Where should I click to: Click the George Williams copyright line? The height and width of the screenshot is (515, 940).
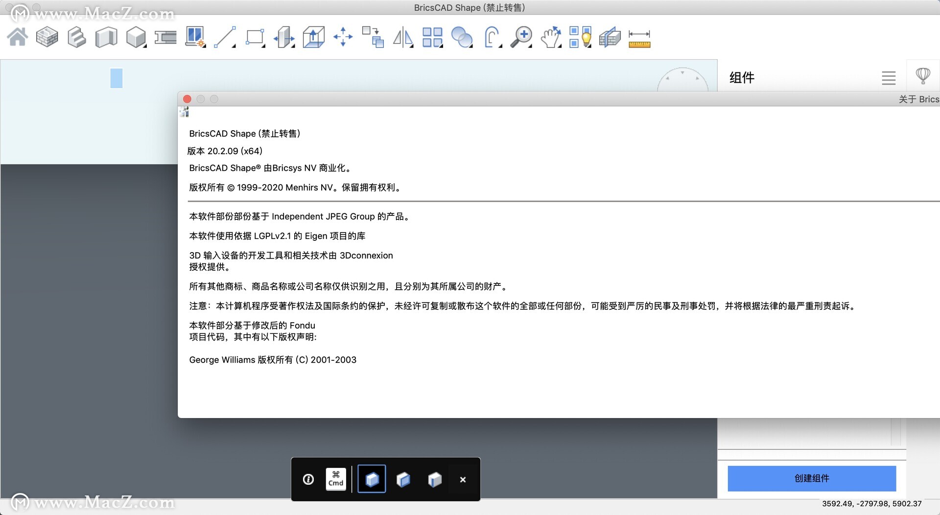click(x=273, y=360)
